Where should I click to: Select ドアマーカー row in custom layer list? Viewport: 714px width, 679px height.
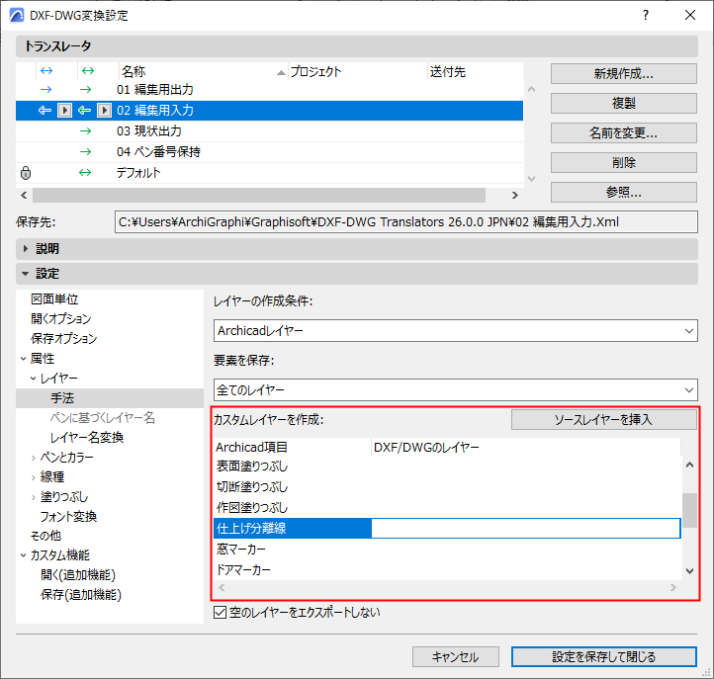click(447, 569)
